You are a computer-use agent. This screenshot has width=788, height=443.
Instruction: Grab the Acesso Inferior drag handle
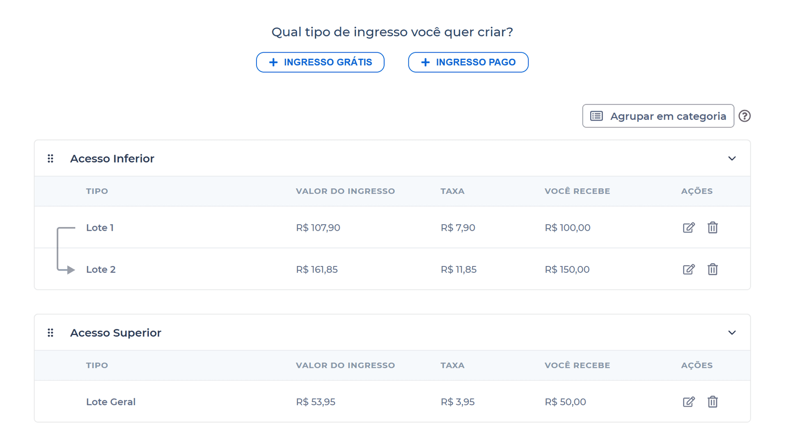coord(50,158)
